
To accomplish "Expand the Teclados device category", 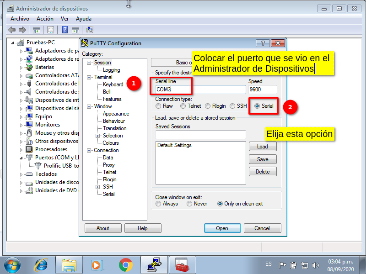I will coord(21,174).
